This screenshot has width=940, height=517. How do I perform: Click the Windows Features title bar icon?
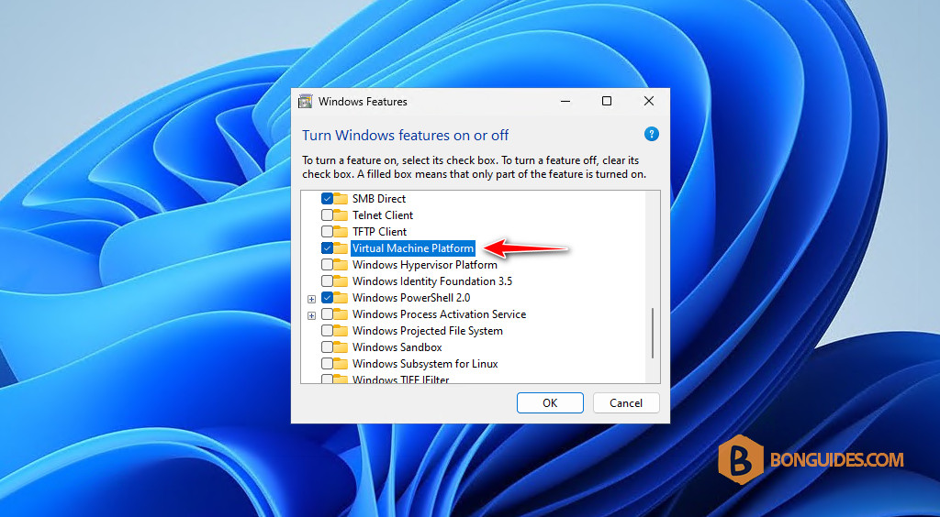[305, 101]
